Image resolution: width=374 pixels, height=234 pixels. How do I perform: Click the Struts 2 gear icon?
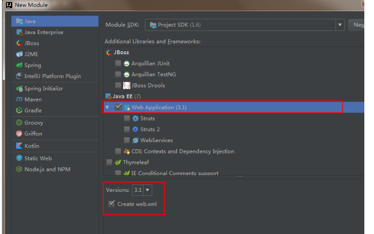coord(135,129)
